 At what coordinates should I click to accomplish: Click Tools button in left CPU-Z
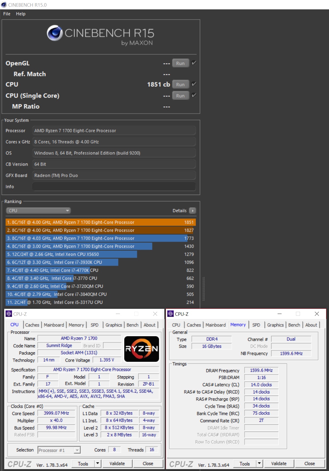(x=83, y=464)
